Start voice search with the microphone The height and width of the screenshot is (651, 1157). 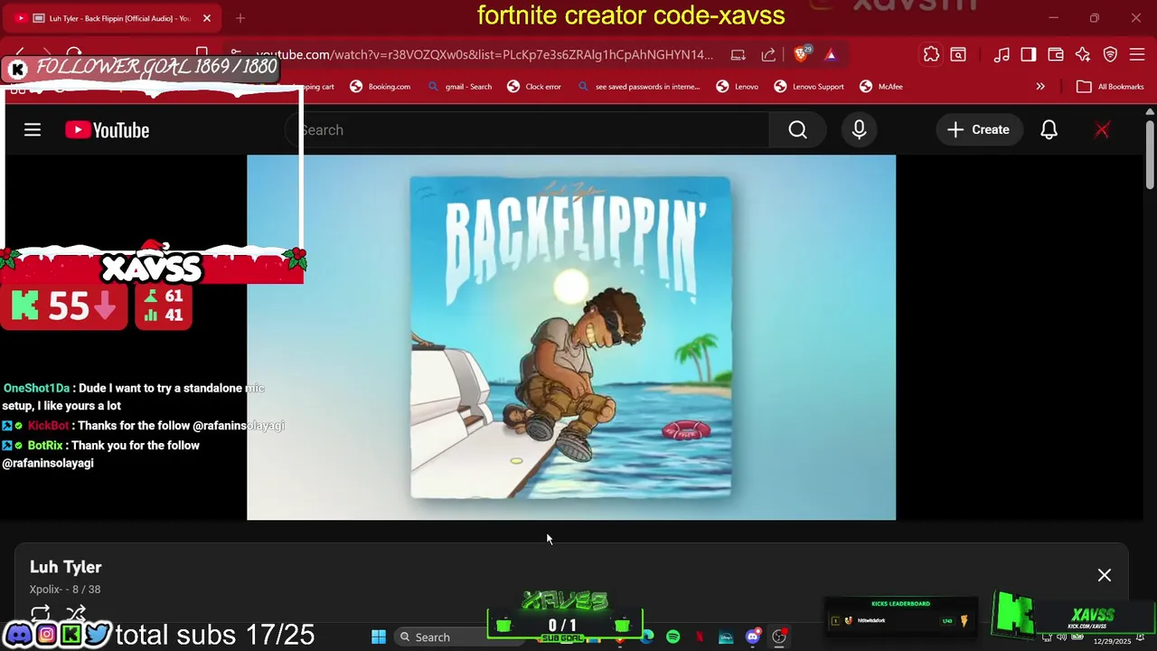click(x=859, y=130)
